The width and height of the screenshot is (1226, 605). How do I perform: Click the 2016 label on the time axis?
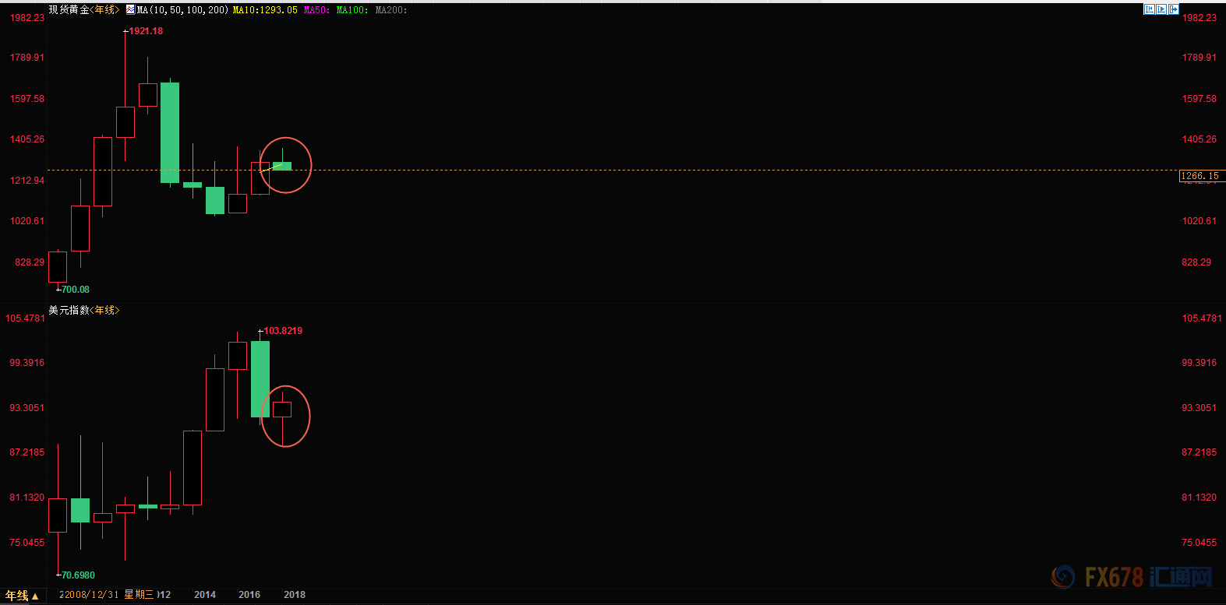pos(249,595)
